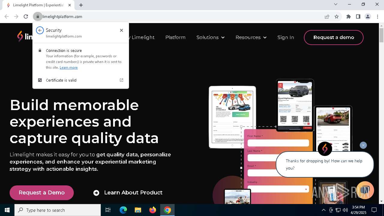Open the Limelight chat avatar icon
Image resolution: width=384 pixels, height=216 pixels.
325,149
